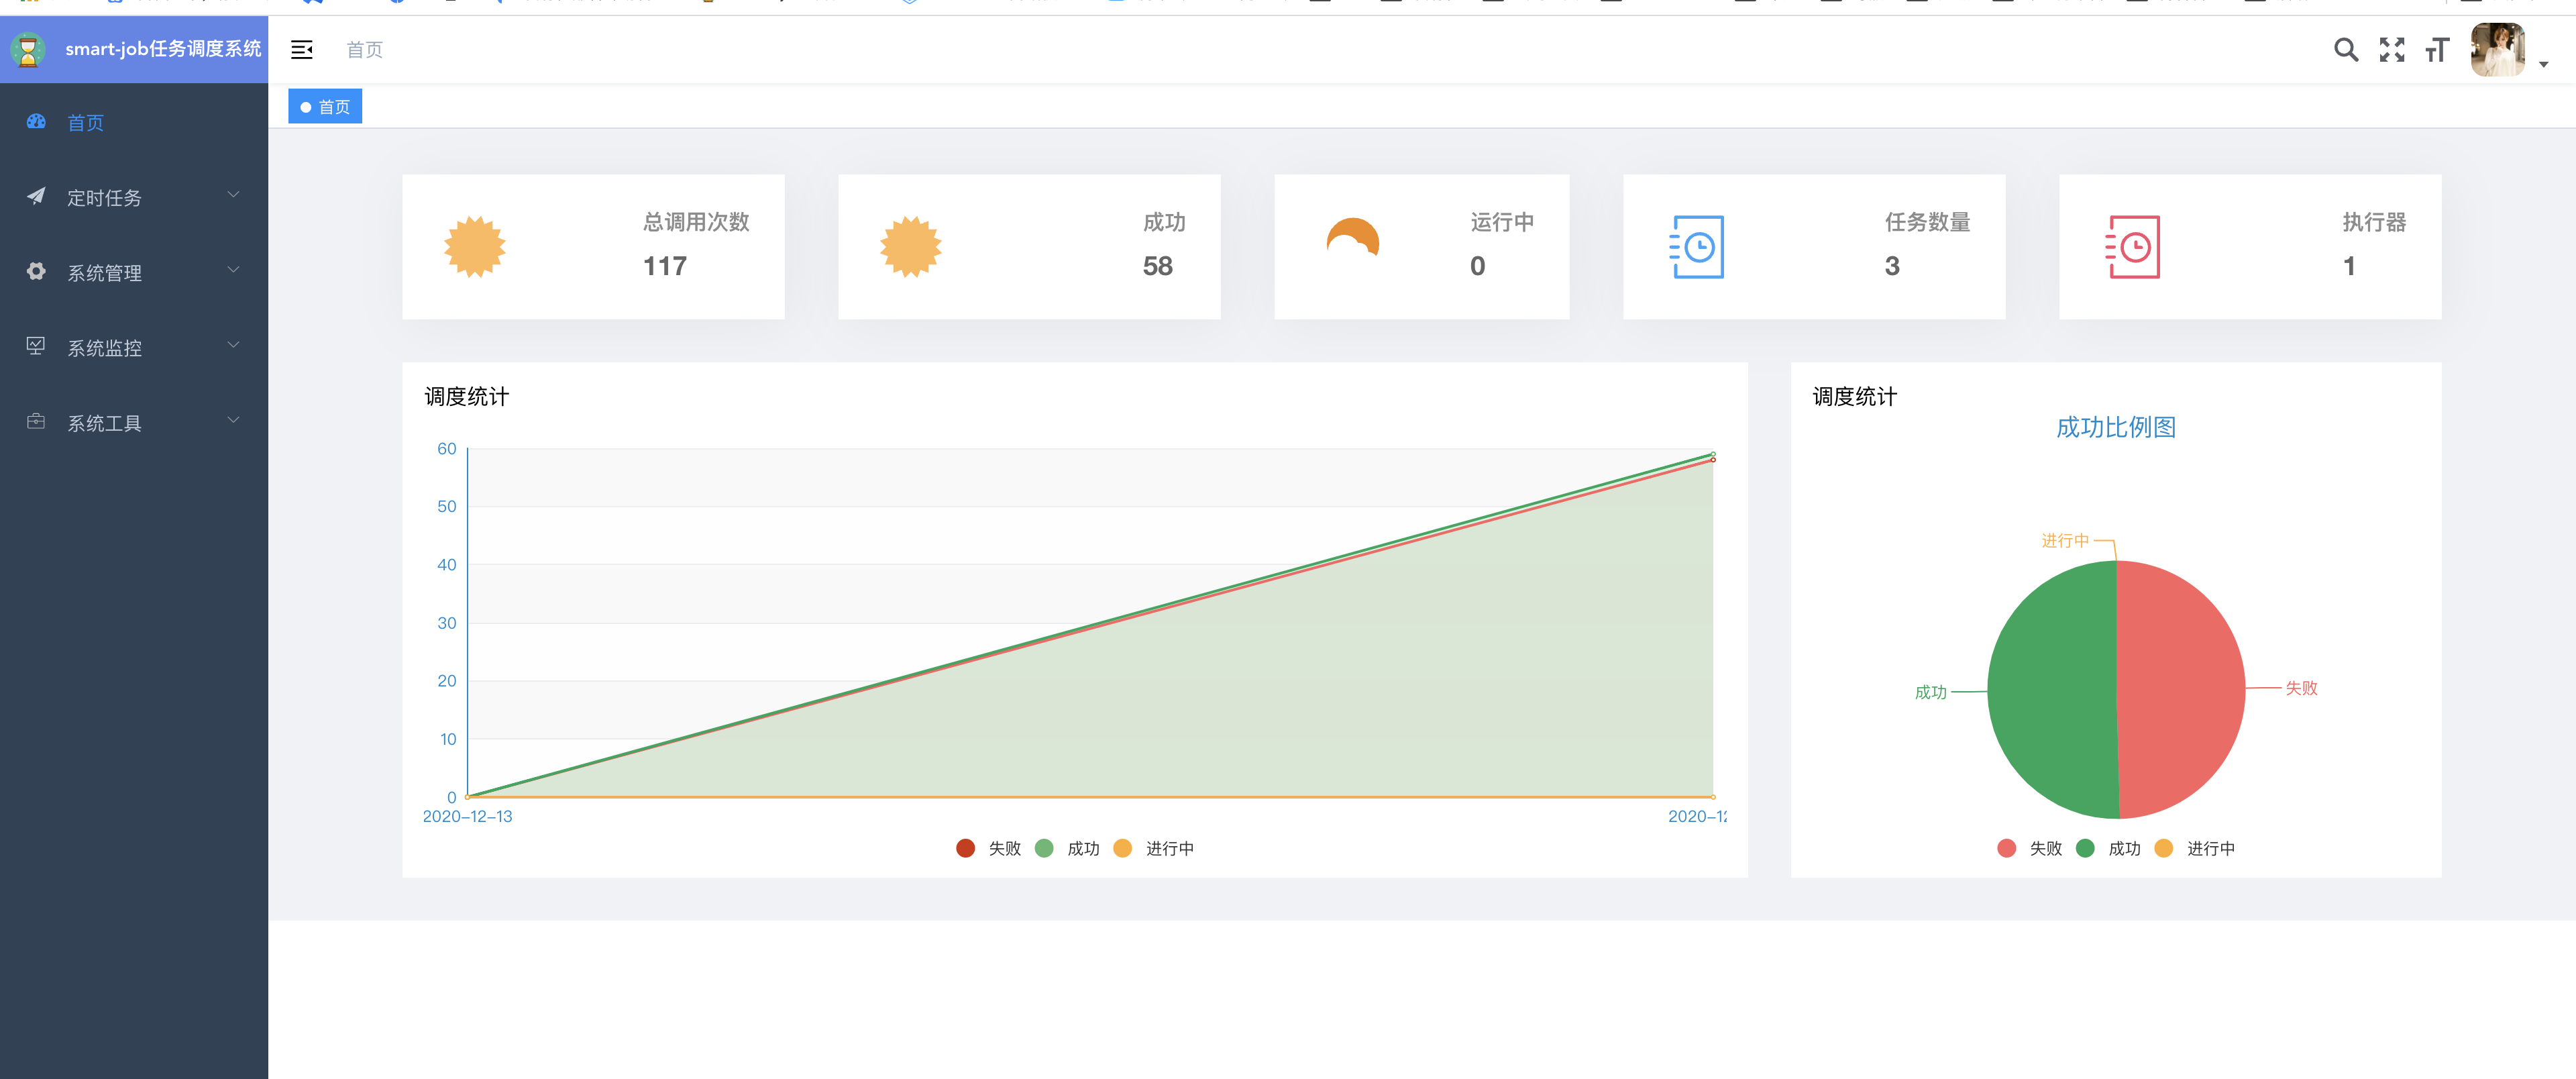Click the sidebar collapse hamburger icon

[x=301, y=50]
